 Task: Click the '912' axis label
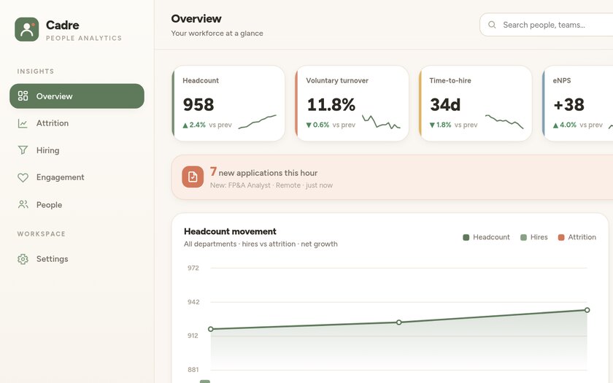pyautogui.click(x=193, y=336)
